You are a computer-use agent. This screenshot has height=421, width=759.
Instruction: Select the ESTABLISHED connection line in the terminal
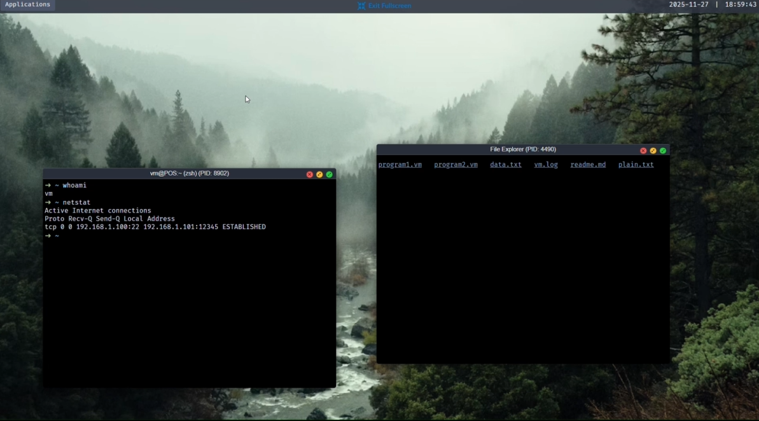(x=155, y=226)
